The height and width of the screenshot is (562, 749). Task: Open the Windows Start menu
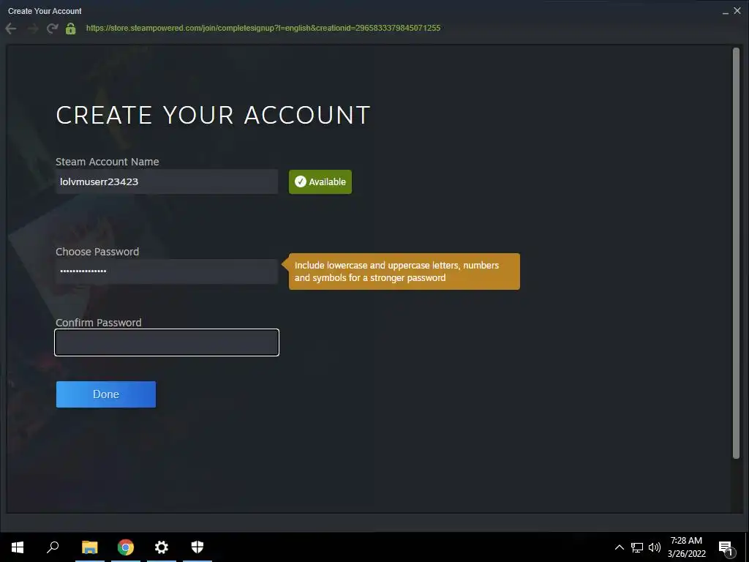click(18, 547)
